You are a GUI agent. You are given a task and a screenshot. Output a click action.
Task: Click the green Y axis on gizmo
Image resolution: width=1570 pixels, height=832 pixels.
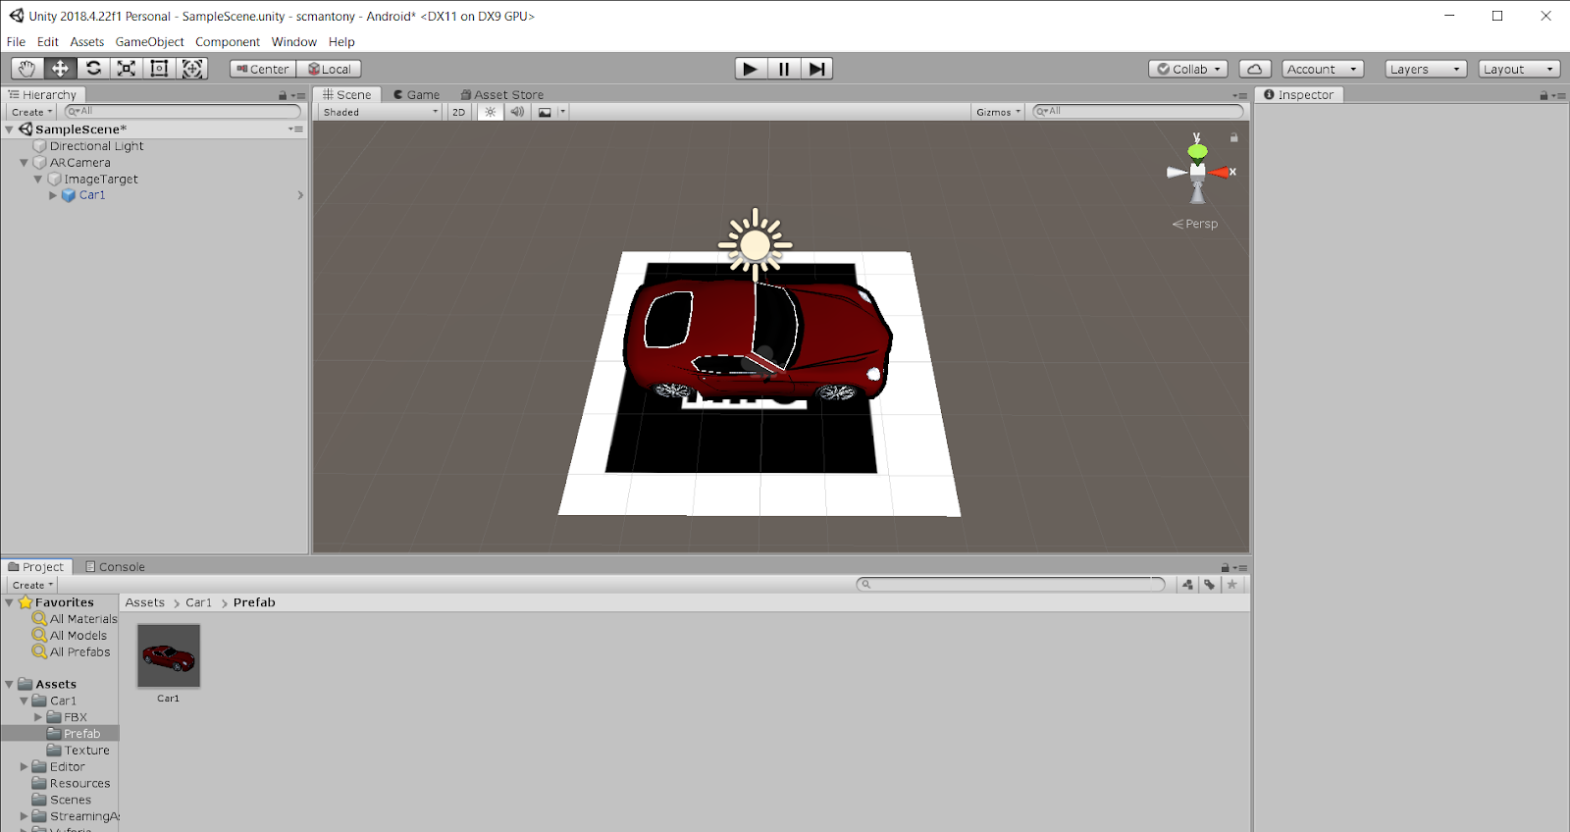point(1197,150)
